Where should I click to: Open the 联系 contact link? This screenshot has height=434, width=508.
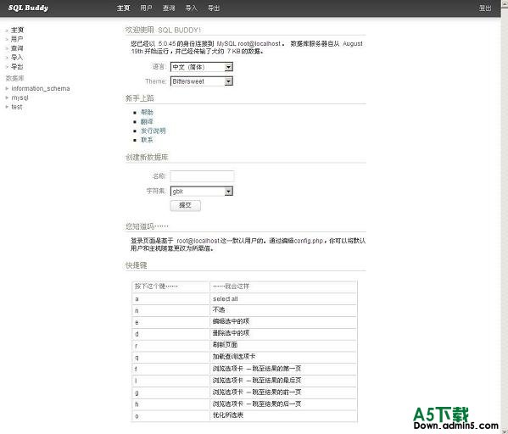click(x=147, y=140)
